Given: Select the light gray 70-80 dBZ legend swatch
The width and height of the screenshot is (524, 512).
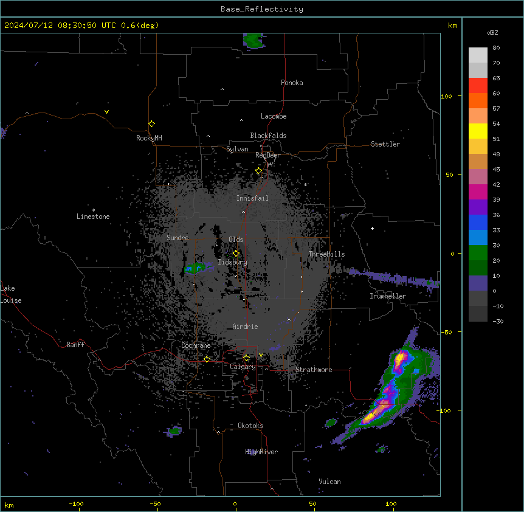Looking at the screenshot, I should (478, 55).
